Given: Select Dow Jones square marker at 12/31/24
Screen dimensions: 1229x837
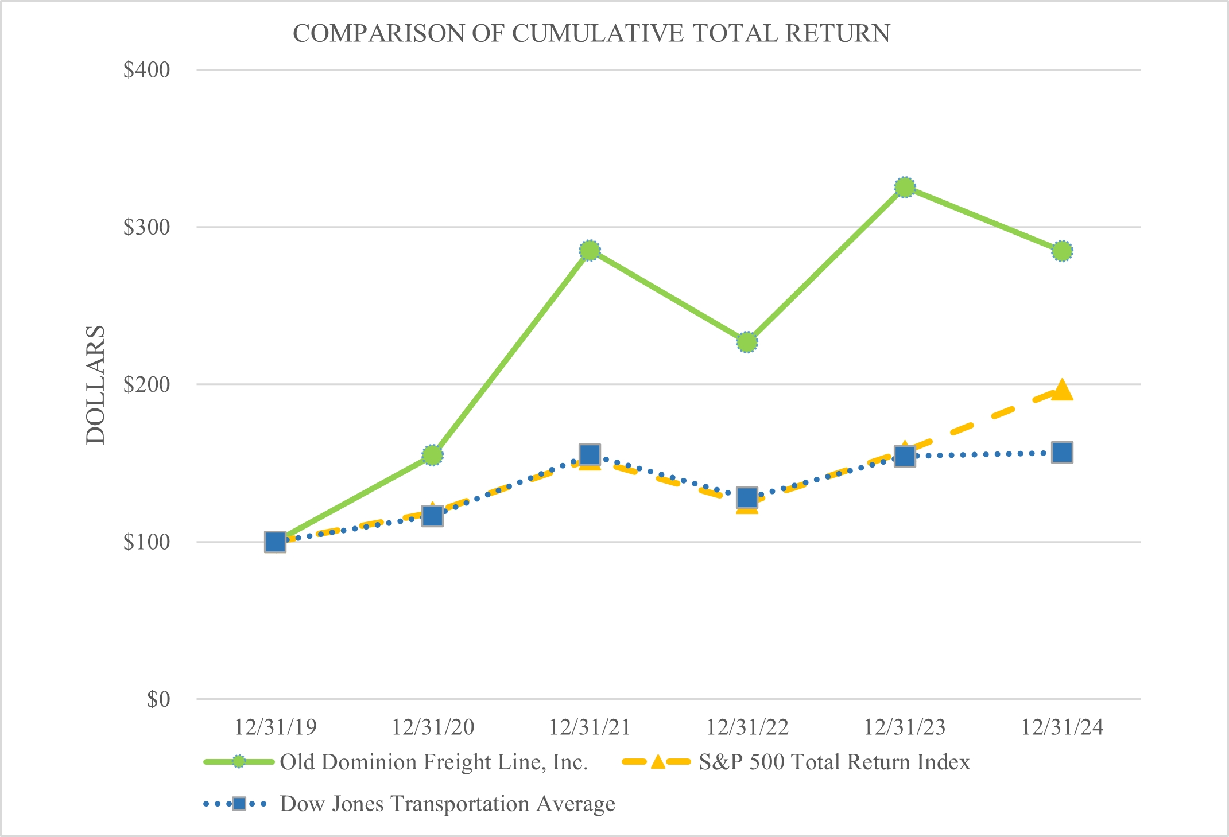Looking at the screenshot, I should click(1062, 453).
